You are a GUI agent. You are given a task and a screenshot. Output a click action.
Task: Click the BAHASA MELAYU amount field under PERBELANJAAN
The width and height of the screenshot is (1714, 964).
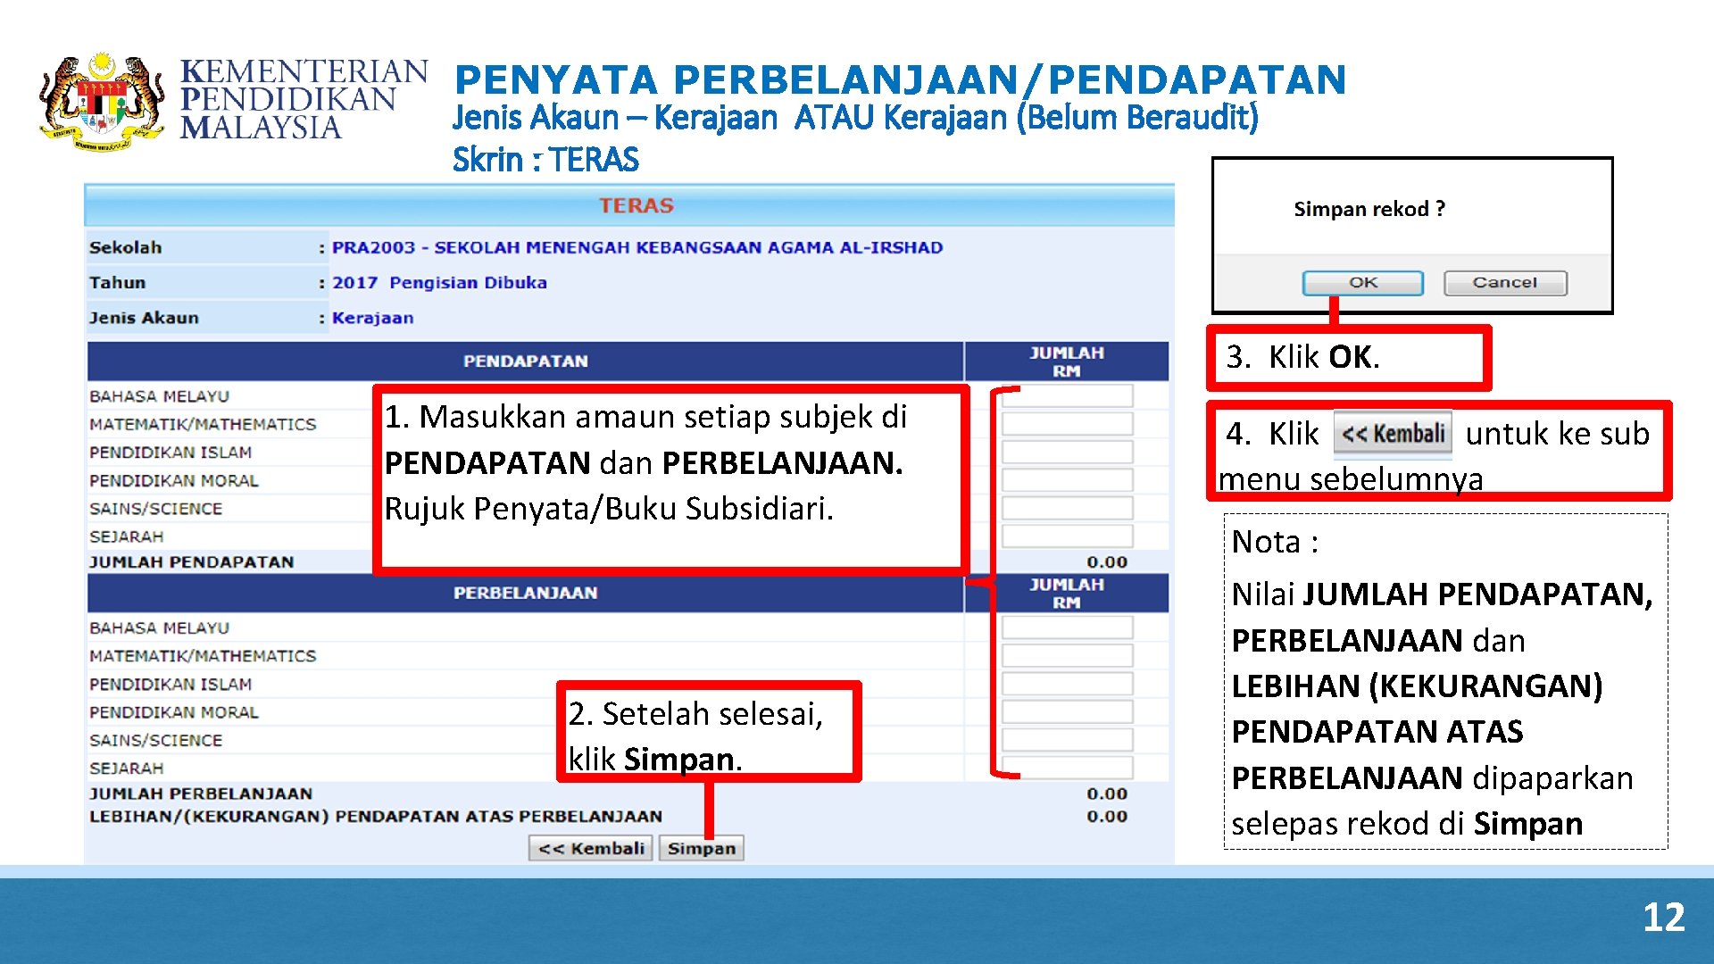point(1067,627)
